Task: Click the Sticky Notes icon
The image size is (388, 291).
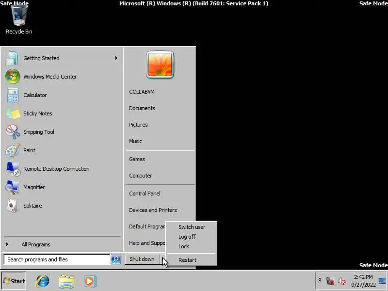Action: [13, 113]
